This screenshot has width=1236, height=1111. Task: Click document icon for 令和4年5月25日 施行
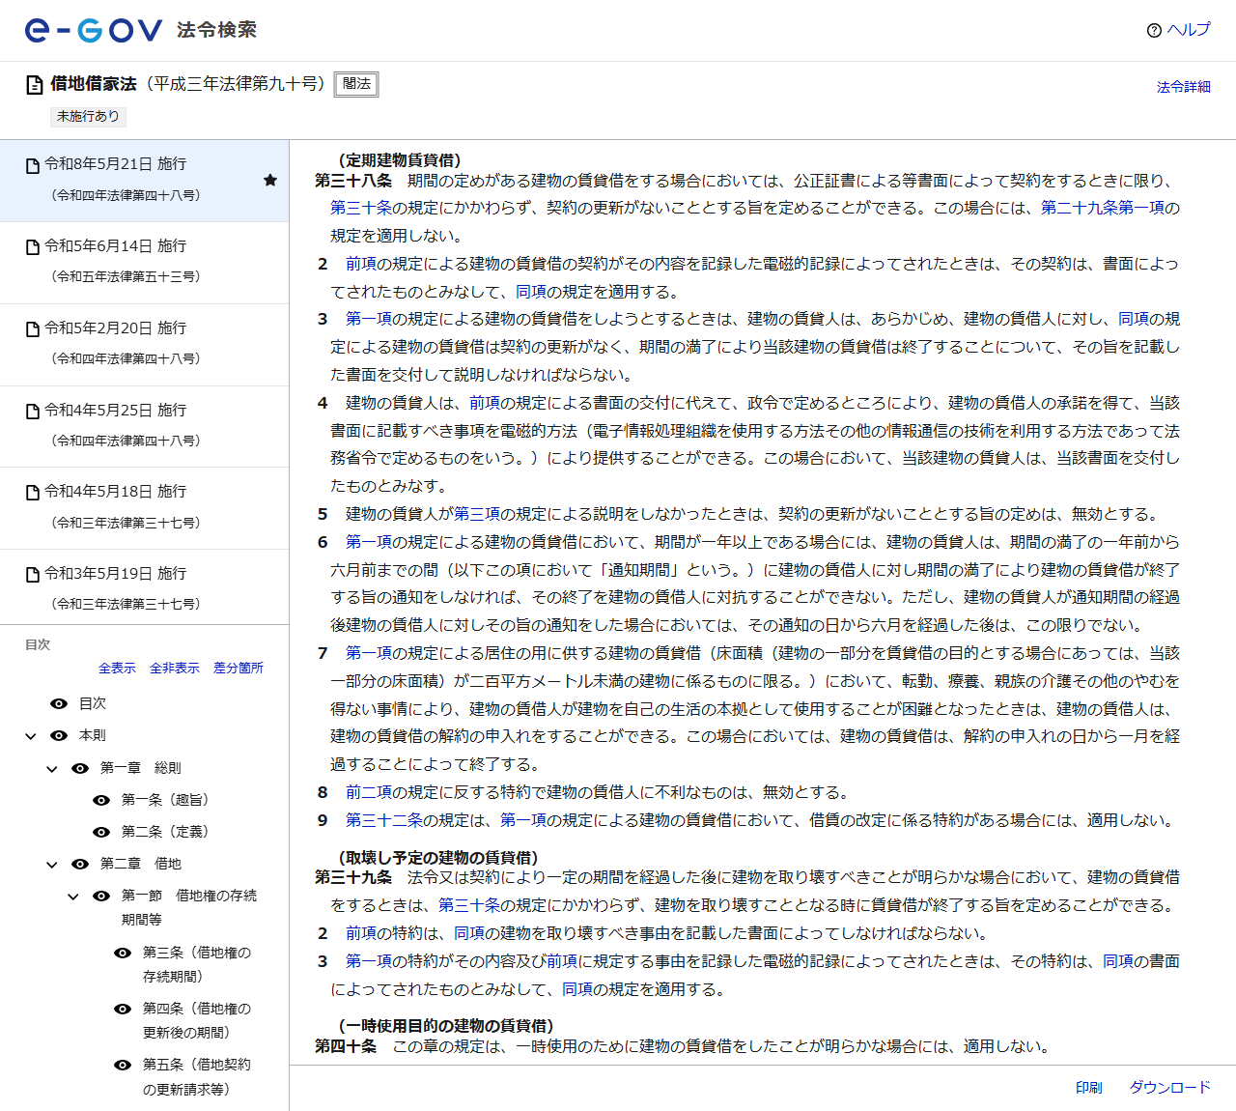[33, 412]
